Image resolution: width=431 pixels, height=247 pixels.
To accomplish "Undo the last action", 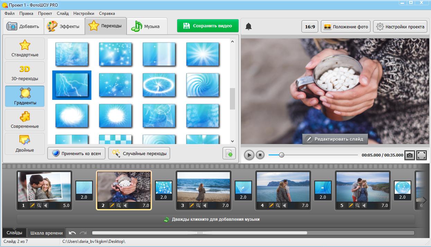I will click(72, 233).
